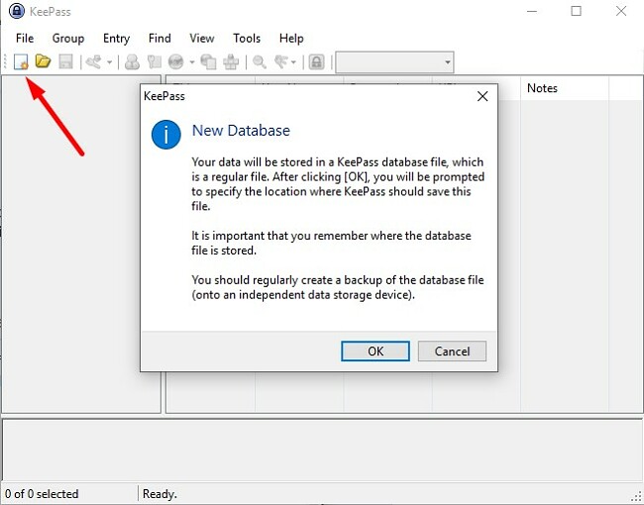Click the New Database toolbar icon
The width and height of the screenshot is (644, 505).
coord(21,62)
